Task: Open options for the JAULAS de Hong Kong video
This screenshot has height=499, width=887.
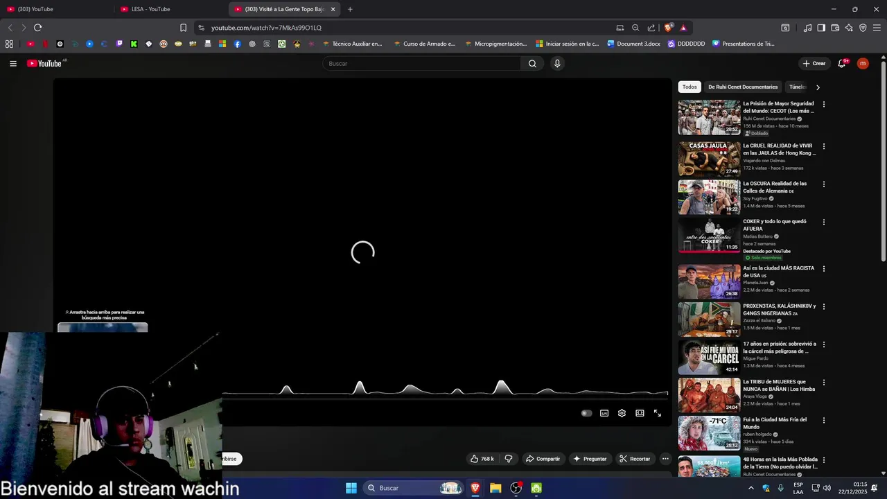Action: coord(824,146)
